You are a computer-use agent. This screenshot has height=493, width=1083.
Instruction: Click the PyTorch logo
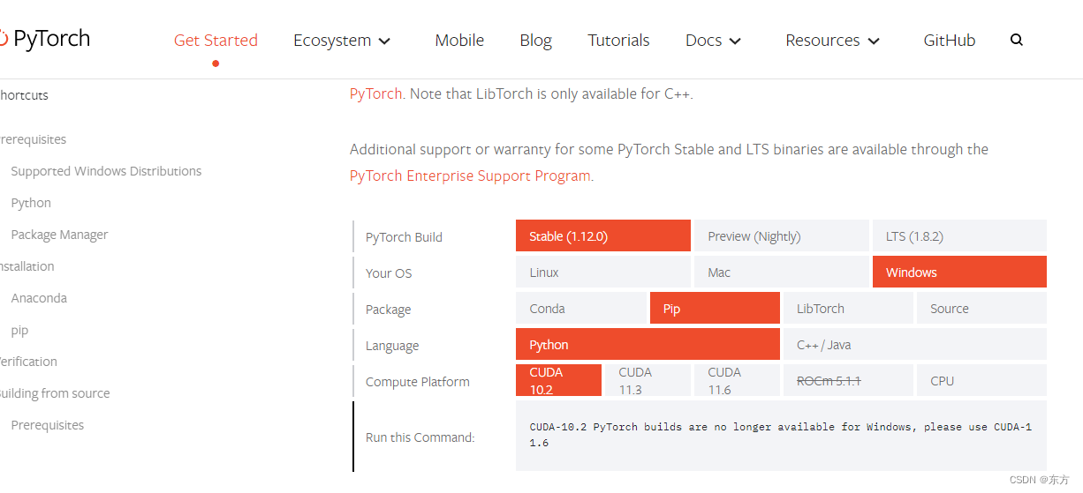point(44,39)
